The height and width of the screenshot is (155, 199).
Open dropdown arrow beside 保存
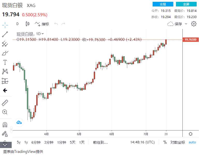(x=186, y=24)
